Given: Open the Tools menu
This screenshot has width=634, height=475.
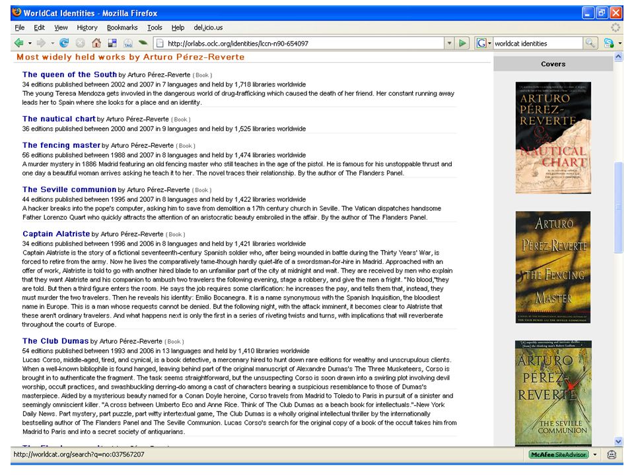Looking at the screenshot, I should coord(155,28).
